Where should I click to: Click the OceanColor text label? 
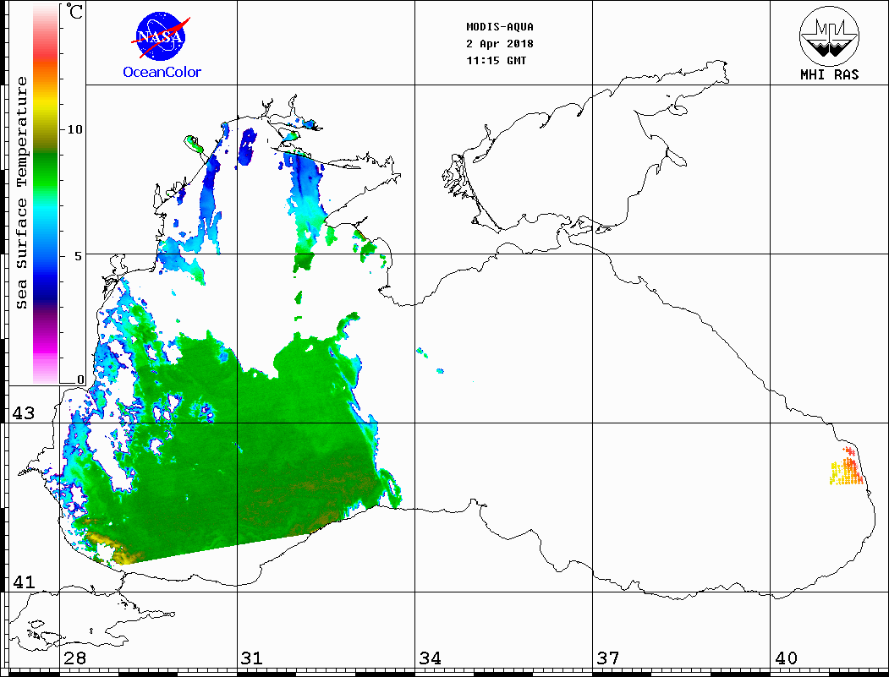click(x=162, y=72)
